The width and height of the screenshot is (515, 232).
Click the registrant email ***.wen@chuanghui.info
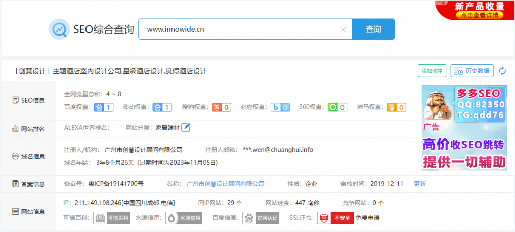coord(278,150)
